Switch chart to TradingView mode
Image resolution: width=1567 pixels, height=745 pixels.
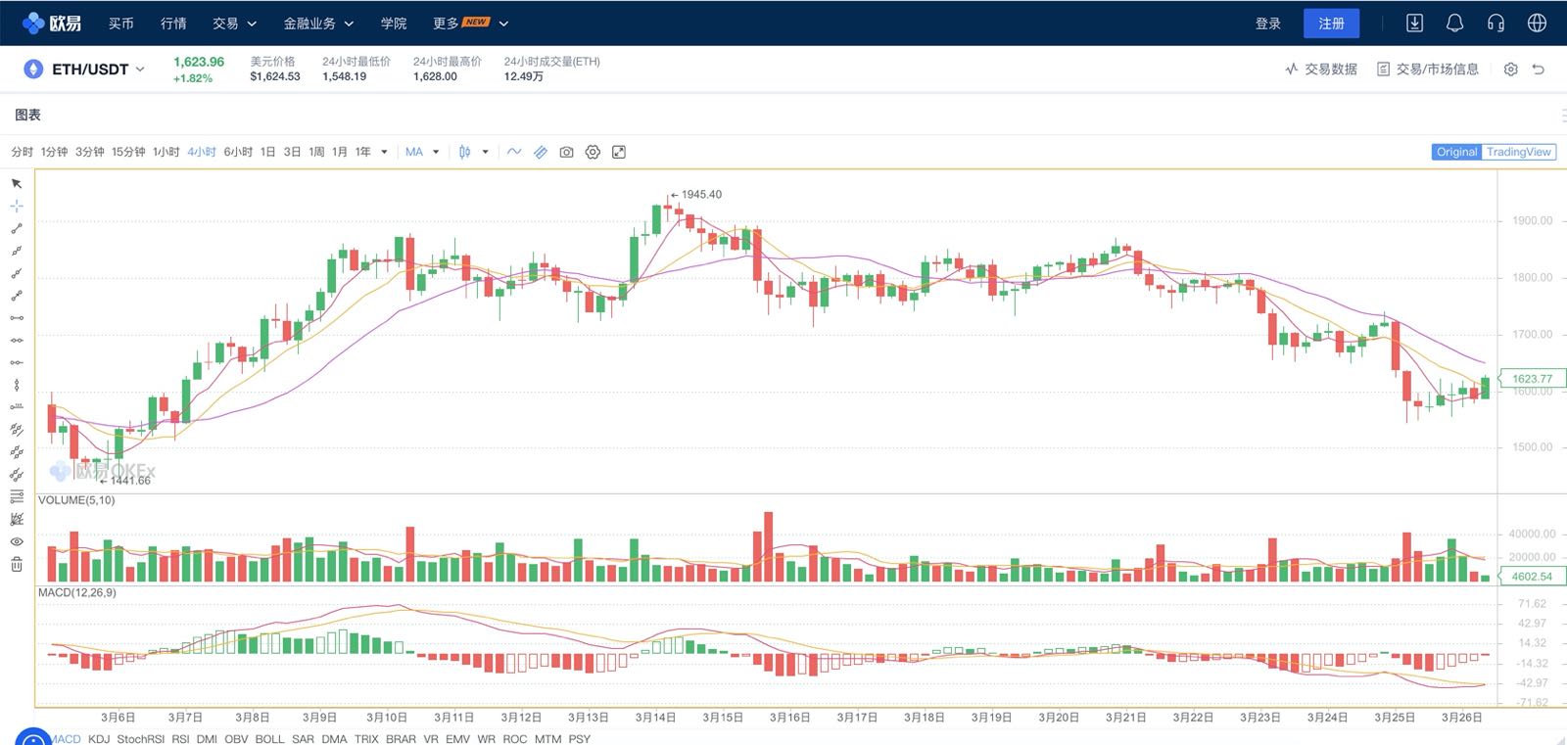pyautogui.click(x=1518, y=152)
